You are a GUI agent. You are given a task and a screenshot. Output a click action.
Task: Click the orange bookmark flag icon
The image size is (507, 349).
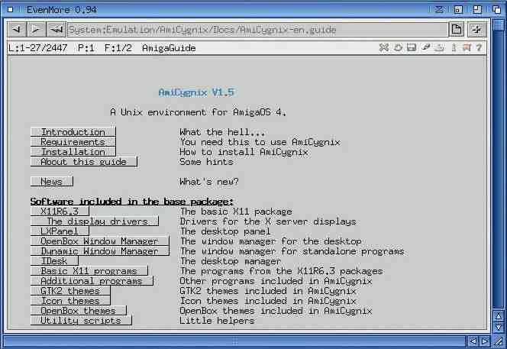point(467,48)
